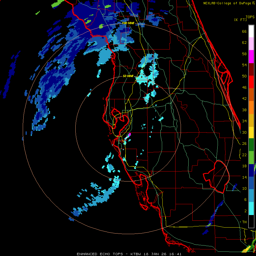
Task: Click the ENHANCED ECHO TOPS product title
Action: coord(100,254)
